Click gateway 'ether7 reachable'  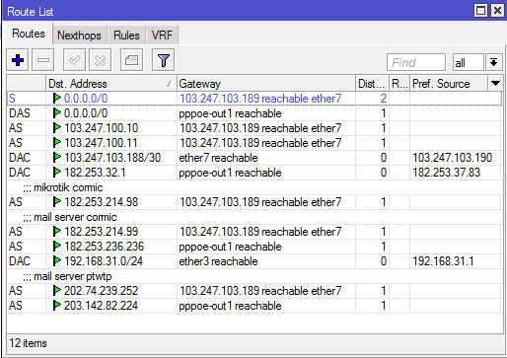(218, 158)
